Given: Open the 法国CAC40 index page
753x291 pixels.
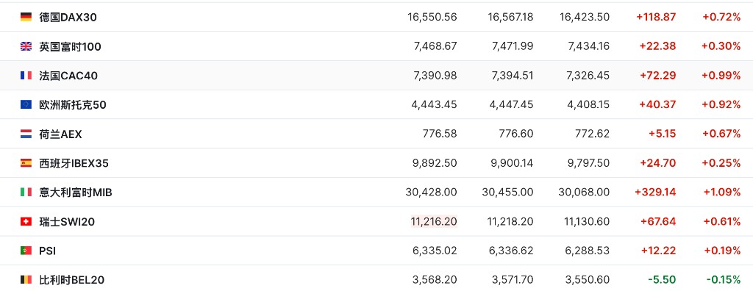Looking at the screenshot, I should (x=68, y=76).
